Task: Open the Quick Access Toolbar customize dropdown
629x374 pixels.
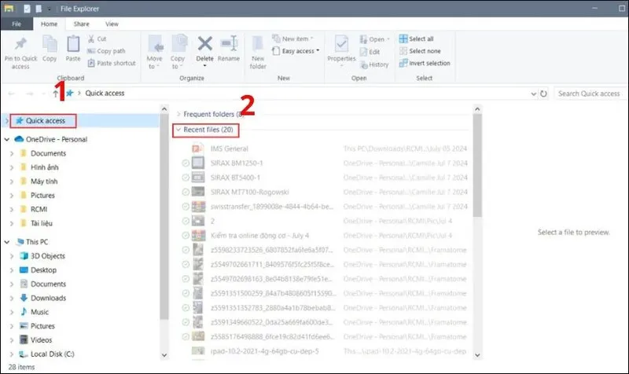Action: (49, 9)
